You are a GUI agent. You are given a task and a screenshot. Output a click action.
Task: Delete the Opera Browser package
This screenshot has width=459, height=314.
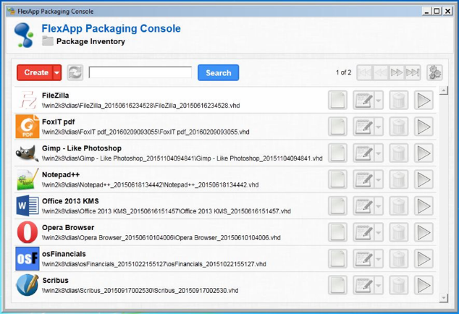click(x=399, y=232)
